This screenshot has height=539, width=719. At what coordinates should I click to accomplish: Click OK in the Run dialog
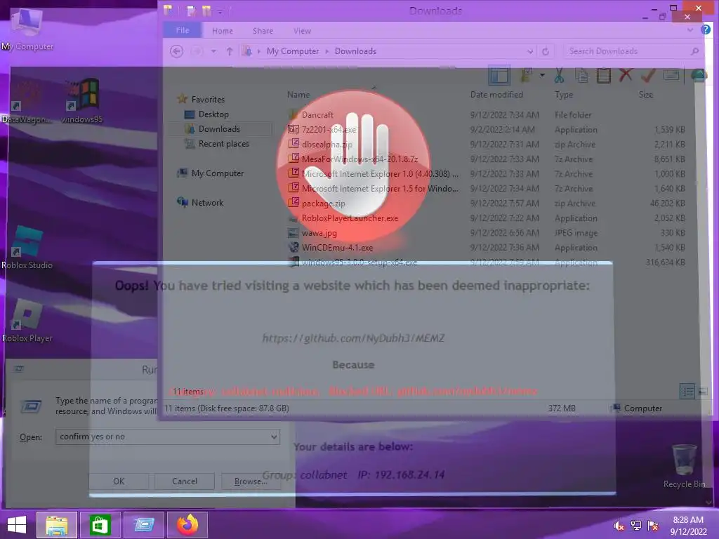point(119,481)
